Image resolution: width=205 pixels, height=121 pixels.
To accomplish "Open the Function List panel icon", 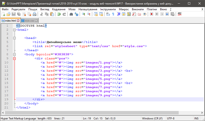I will coord(134,14).
